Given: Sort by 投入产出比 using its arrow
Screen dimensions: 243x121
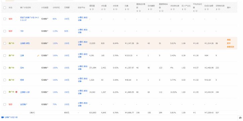Looking at the screenshot, I should click(x=183, y=9).
